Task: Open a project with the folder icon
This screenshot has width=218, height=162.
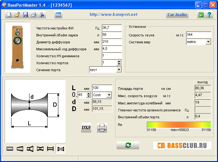Action: point(17,15)
